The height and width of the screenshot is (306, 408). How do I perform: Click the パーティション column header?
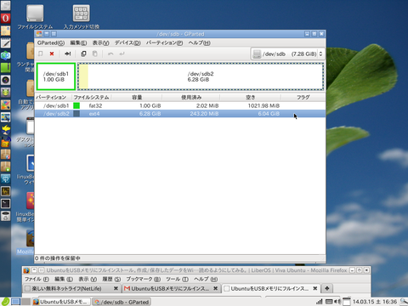click(54, 98)
